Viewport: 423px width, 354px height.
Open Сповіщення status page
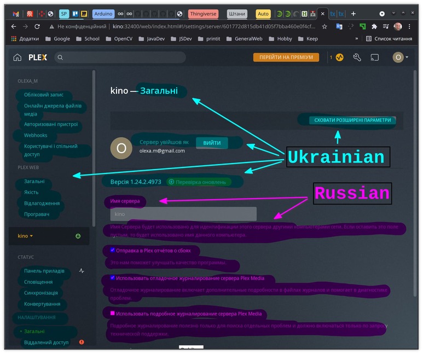point(38,282)
